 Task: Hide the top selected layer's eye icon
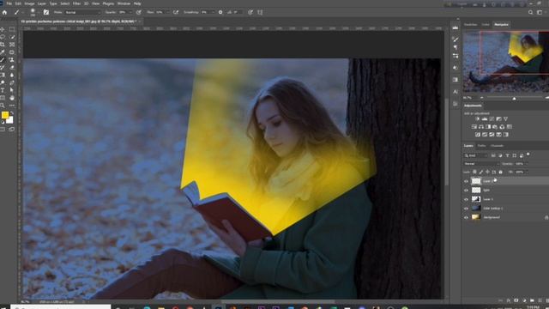(466, 181)
